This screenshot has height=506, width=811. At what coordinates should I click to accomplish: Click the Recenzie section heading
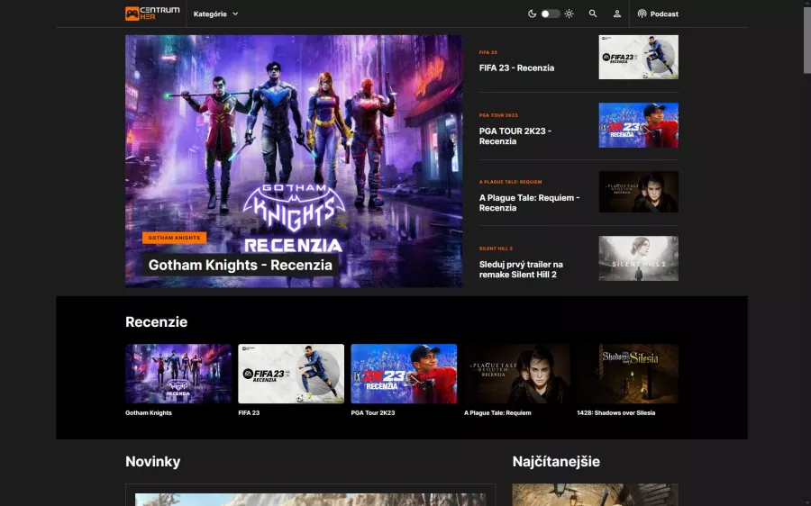point(156,321)
